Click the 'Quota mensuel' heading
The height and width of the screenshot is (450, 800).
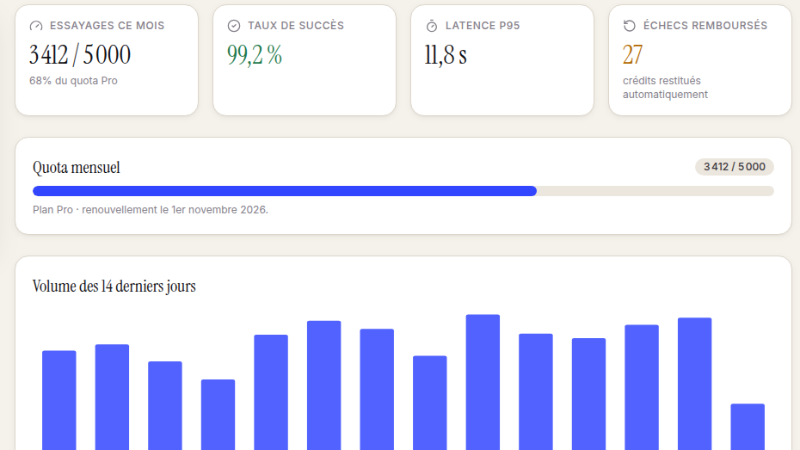point(77,167)
